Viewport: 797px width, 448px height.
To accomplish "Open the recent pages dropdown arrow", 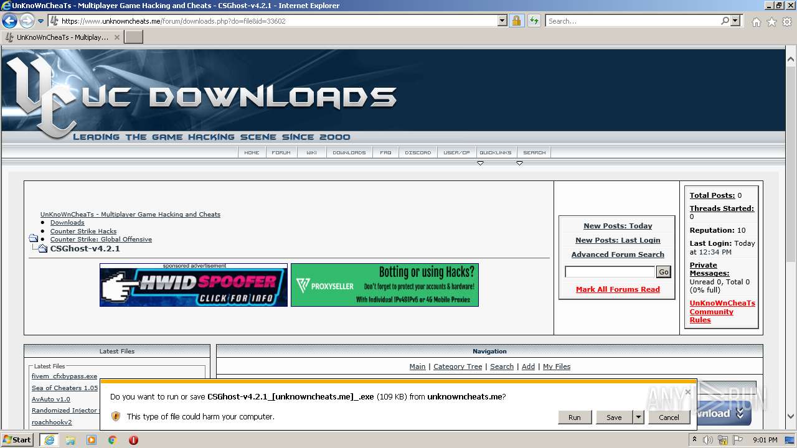I will [x=40, y=21].
